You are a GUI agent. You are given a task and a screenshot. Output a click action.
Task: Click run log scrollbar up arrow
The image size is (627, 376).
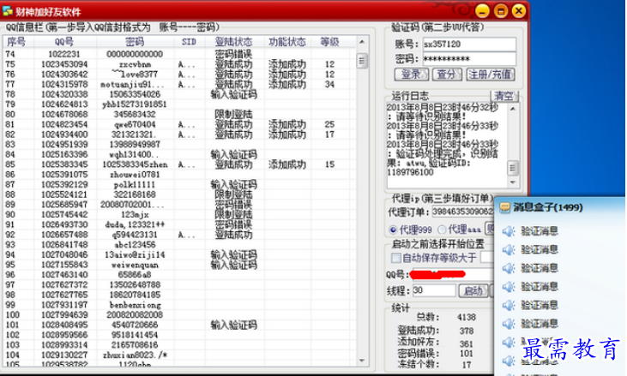pyautogui.click(x=513, y=109)
